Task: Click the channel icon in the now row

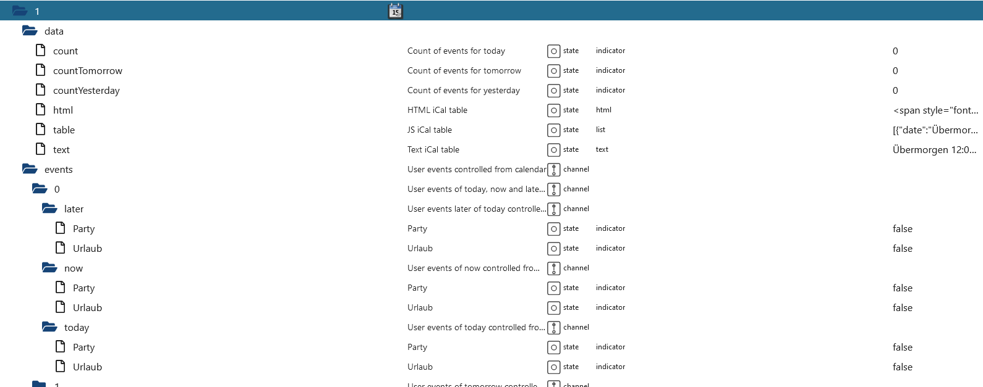Action: 554,268
